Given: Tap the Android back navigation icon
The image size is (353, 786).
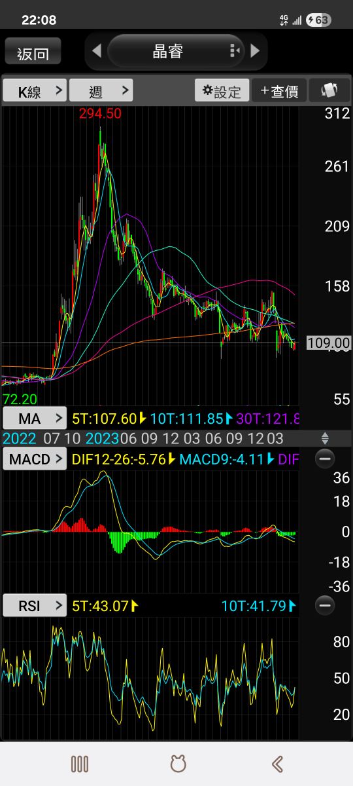Looking at the screenshot, I should tap(277, 764).
